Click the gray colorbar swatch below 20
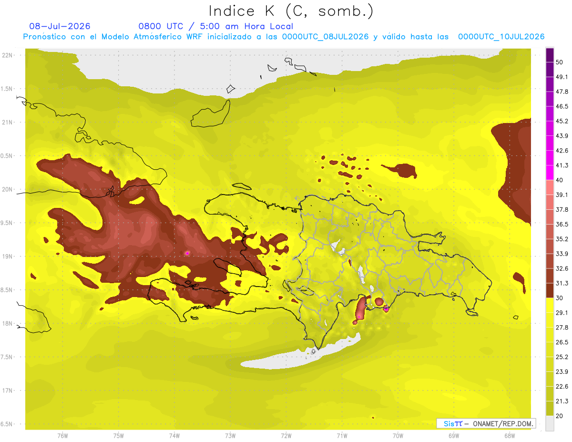 click(550, 423)
